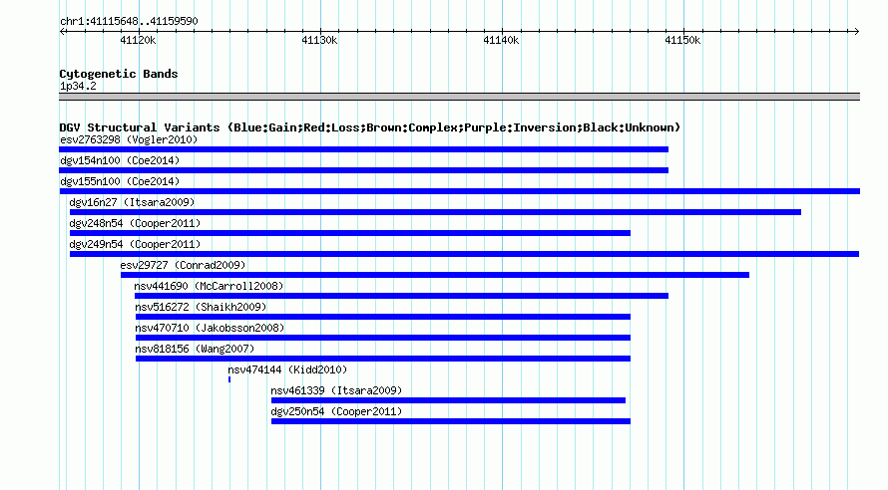Viewport: 888px width, 490px height.
Task: Select the dgv250n54 blue gain bar
Action: pos(451,421)
